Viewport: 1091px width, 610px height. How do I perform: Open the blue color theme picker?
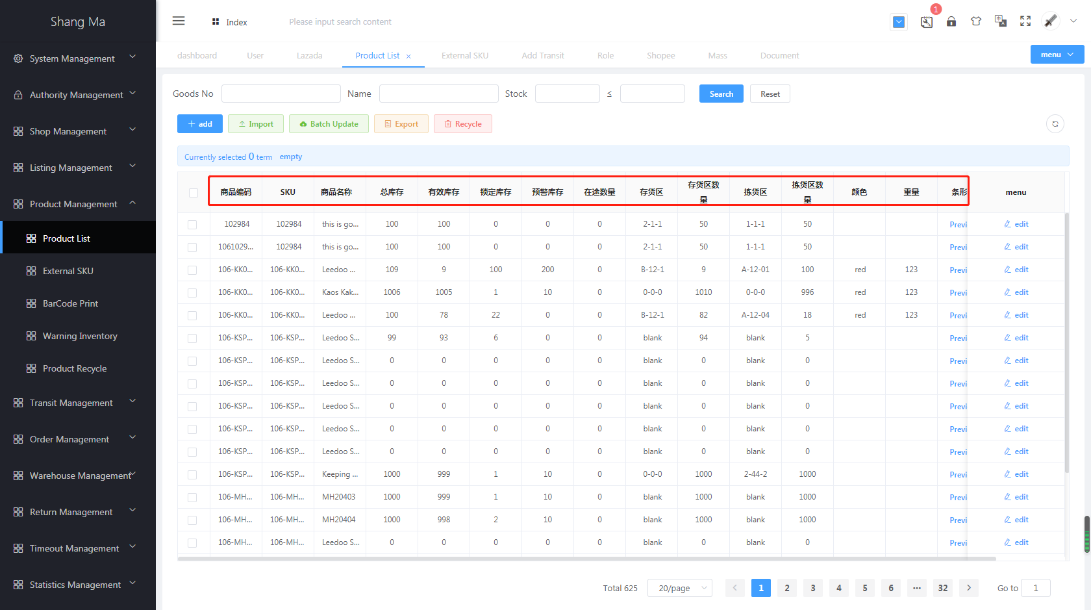pos(899,22)
